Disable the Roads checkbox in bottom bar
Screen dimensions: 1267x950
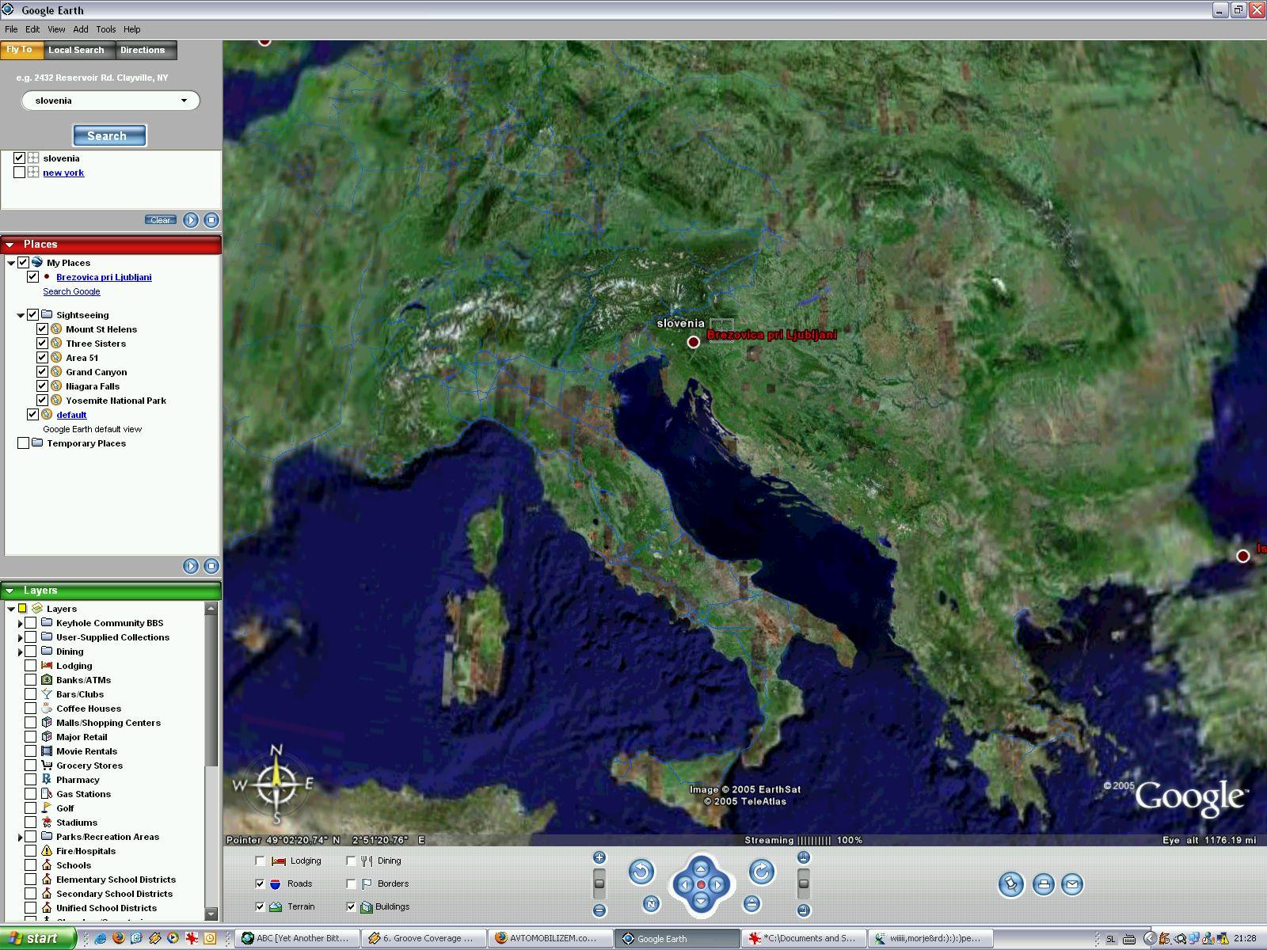pyautogui.click(x=260, y=883)
